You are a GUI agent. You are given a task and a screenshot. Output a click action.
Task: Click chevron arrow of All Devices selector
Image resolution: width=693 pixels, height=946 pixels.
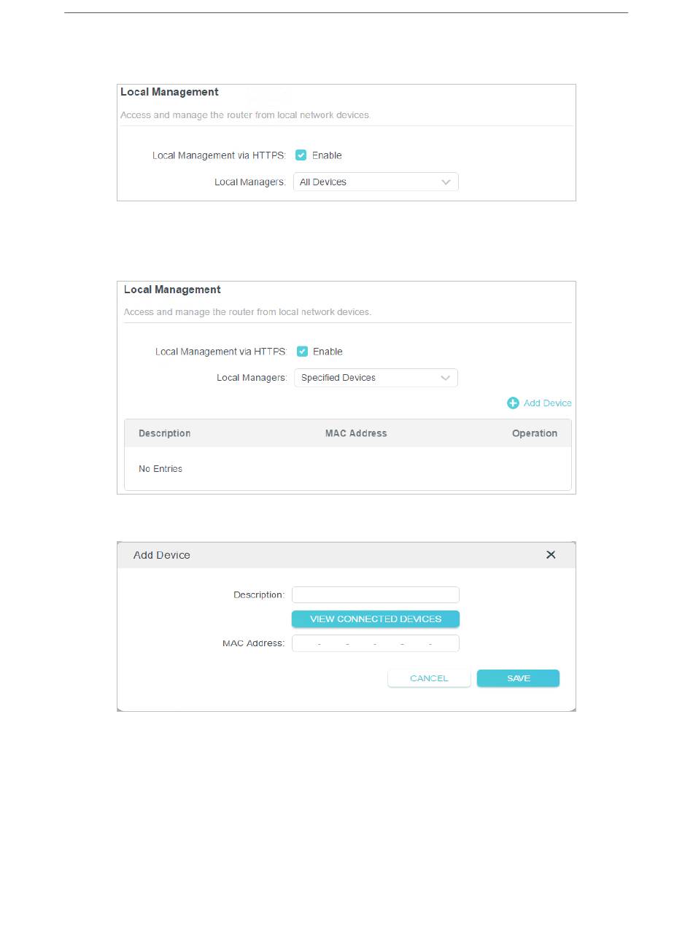pyautogui.click(x=446, y=182)
